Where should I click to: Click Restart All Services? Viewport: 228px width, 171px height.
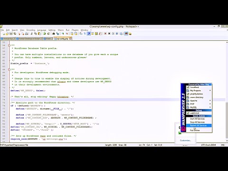click(199, 125)
